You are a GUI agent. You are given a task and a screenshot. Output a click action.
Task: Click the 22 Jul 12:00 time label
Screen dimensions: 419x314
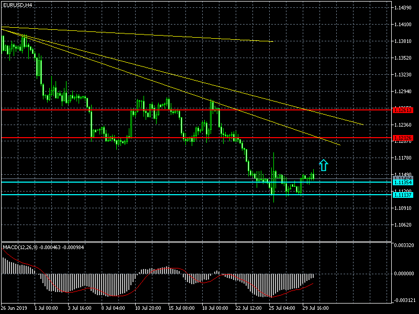point(248,308)
